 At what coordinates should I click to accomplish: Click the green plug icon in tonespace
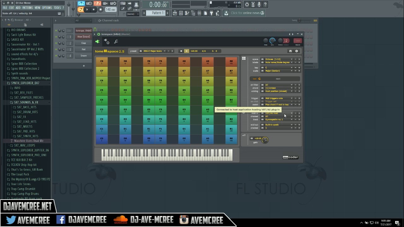point(98,42)
